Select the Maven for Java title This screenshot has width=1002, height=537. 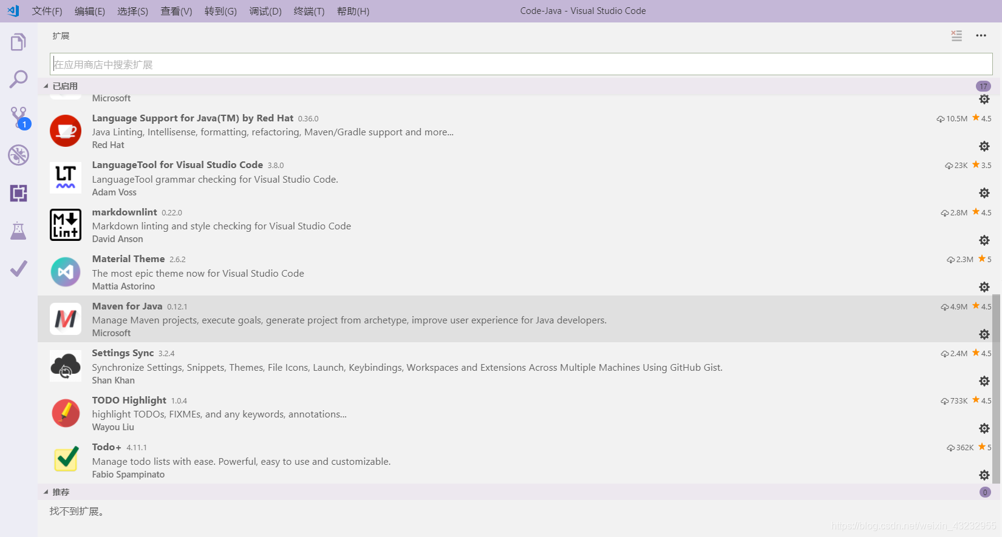click(127, 306)
